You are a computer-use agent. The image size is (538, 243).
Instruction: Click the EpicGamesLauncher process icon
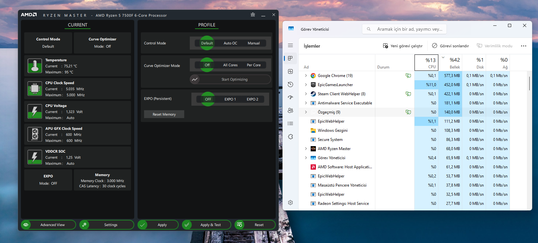pyautogui.click(x=313, y=85)
